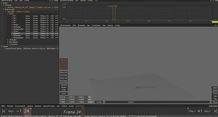Screen dimensions: 218x117
Task: Jump to first frame with |< control
Action: 4,111
